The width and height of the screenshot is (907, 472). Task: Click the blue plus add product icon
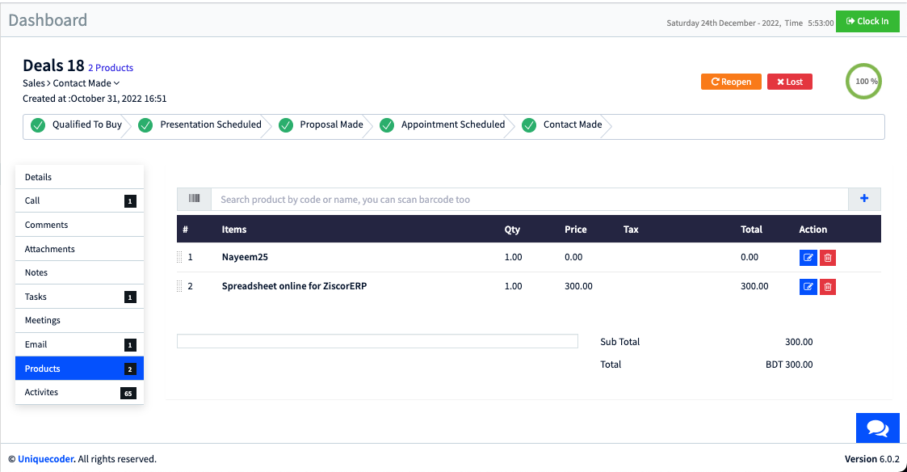coord(864,199)
